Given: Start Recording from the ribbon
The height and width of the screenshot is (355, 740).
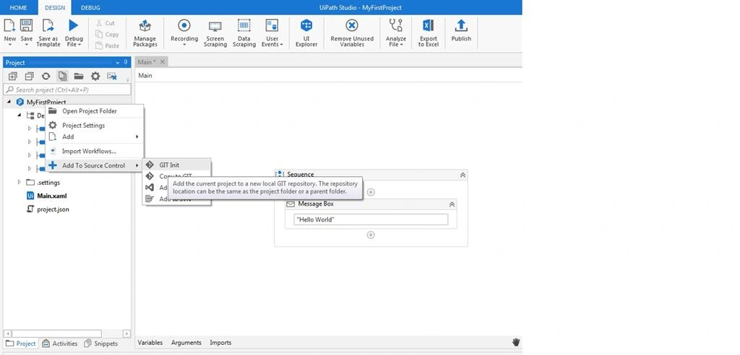Looking at the screenshot, I should click(x=184, y=32).
